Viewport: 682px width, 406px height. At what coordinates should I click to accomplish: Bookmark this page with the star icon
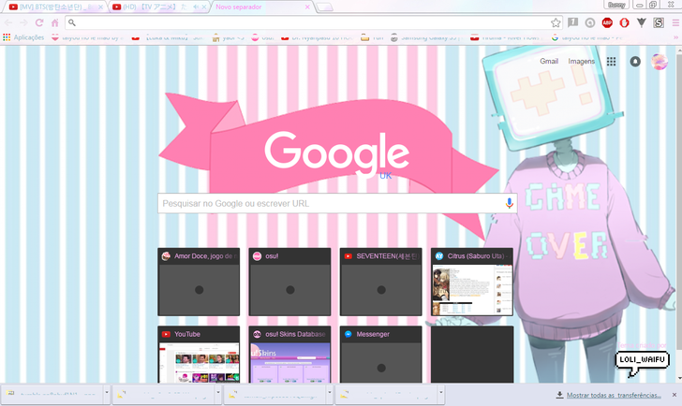(x=556, y=22)
